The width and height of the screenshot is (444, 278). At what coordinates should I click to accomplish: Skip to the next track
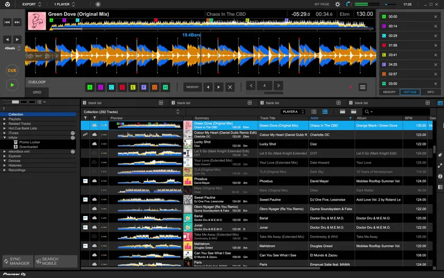point(17,22)
